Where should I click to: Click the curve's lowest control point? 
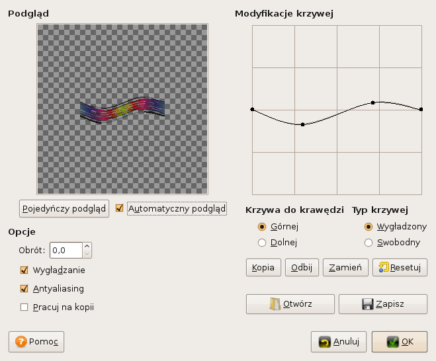click(x=302, y=124)
